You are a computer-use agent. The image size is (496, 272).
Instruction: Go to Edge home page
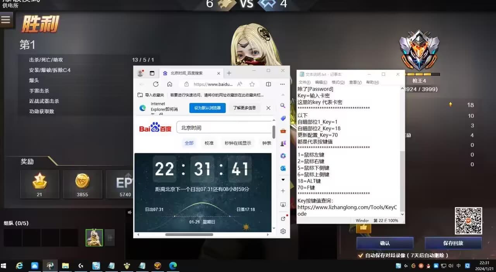coord(170,84)
